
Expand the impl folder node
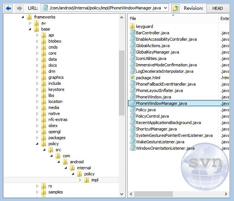tap(80, 180)
